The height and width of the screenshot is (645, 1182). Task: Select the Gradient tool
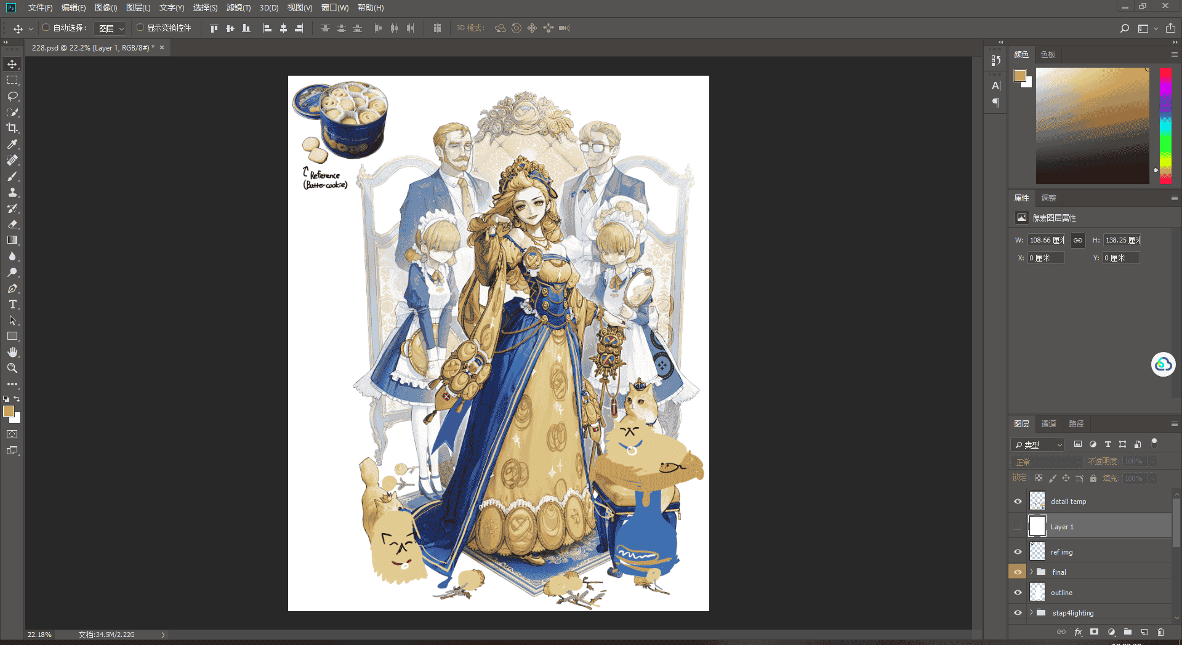(x=12, y=240)
